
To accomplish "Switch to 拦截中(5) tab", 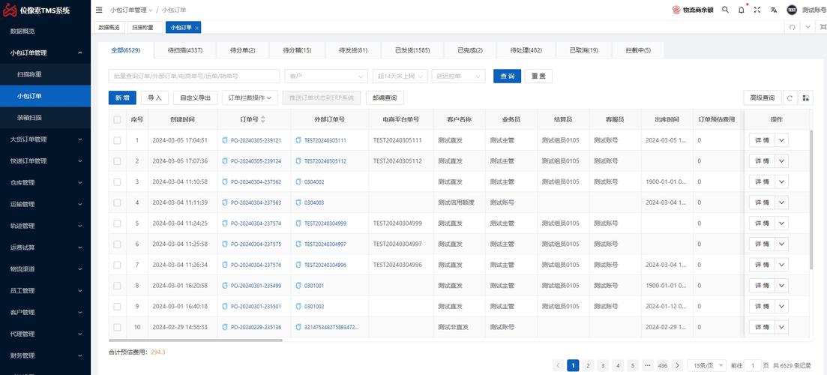I will click(638, 51).
